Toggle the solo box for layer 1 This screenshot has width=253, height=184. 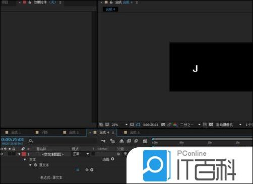pyautogui.click(x=10, y=154)
